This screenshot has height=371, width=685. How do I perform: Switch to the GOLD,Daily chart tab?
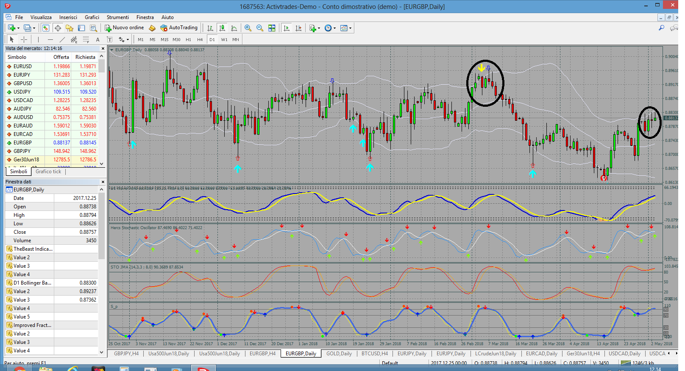(339, 354)
